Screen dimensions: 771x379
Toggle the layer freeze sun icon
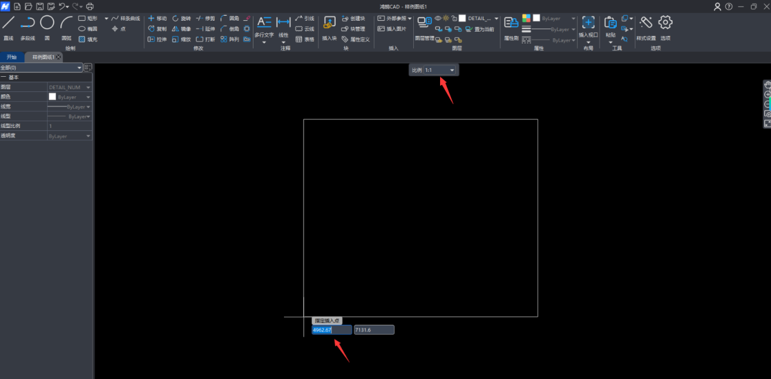pos(446,18)
